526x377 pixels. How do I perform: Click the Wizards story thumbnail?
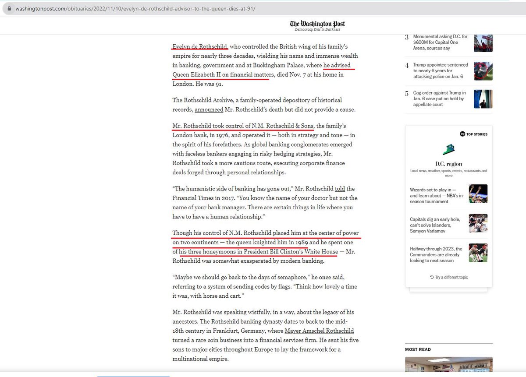478,194
